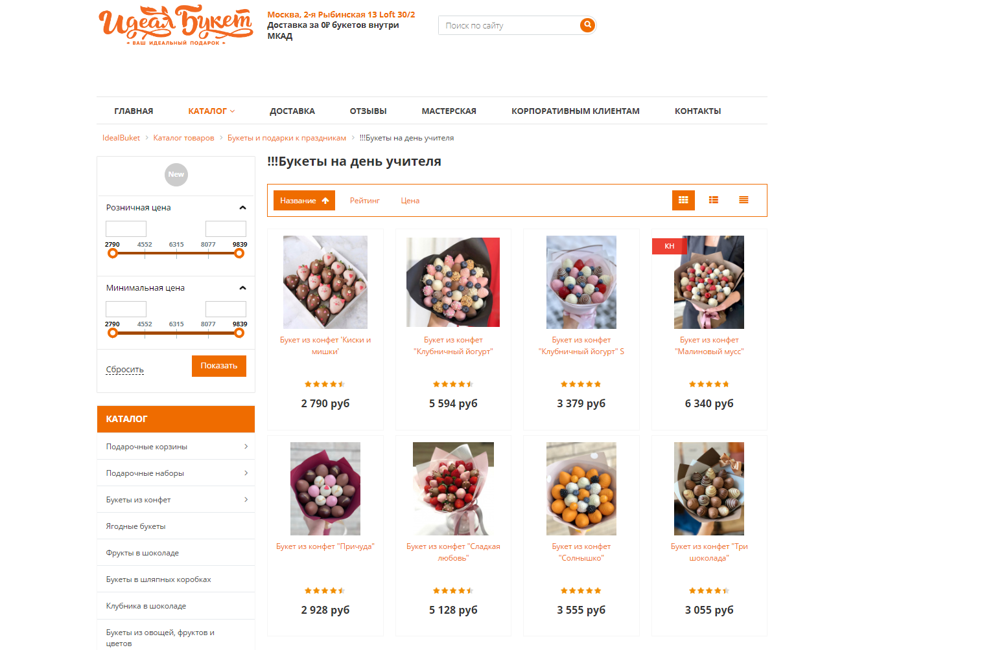Click the КН red label badge
This screenshot has height=650, width=995.
coord(670,246)
